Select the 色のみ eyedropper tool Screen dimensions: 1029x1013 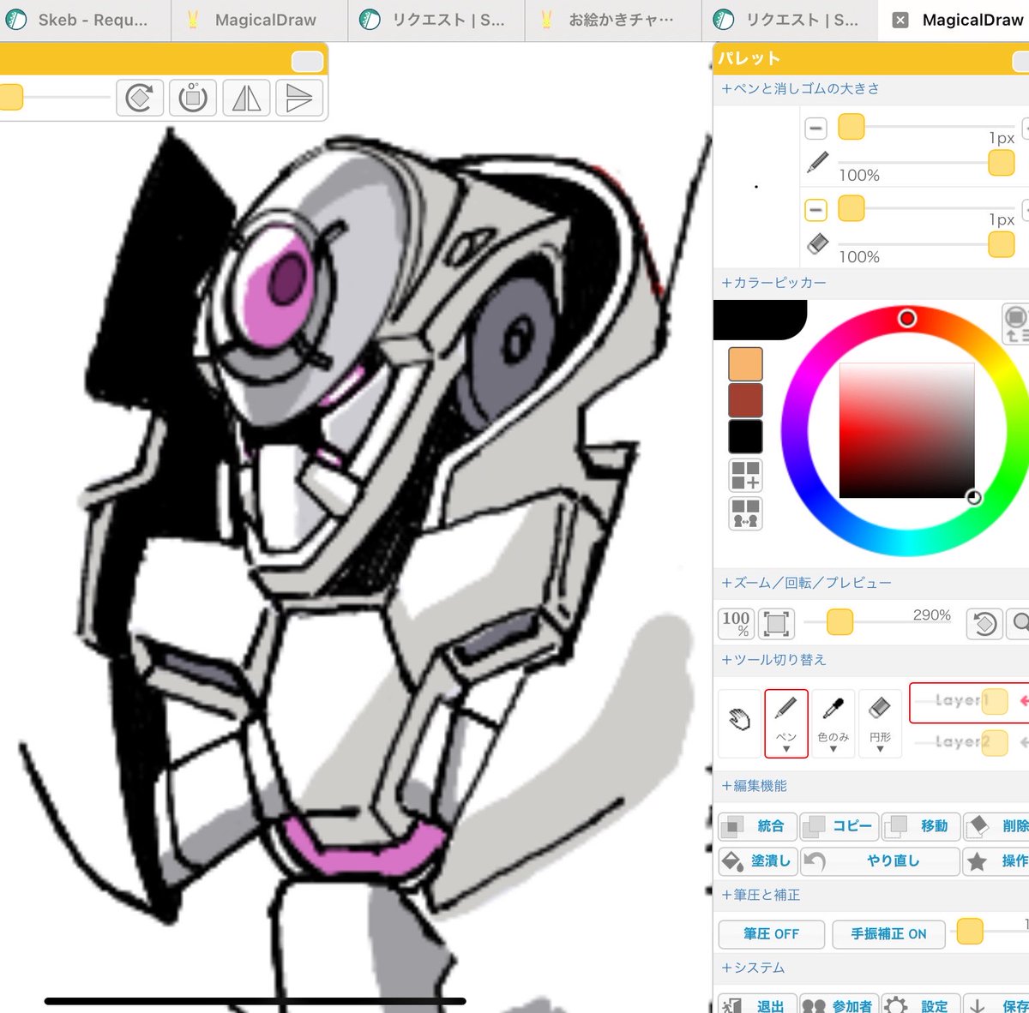[x=833, y=723]
